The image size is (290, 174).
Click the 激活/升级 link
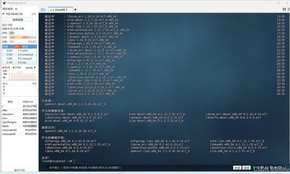(x=19, y=170)
